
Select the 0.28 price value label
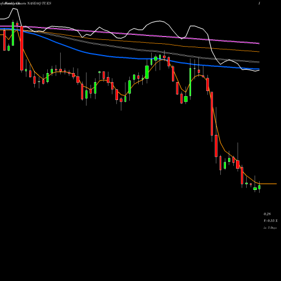point(267,214)
